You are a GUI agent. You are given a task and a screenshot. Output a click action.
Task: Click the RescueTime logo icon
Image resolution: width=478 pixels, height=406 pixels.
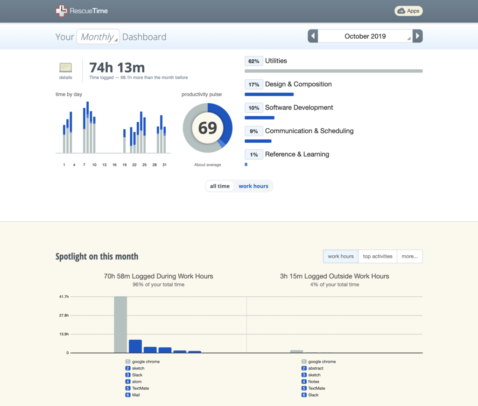(x=61, y=11)
